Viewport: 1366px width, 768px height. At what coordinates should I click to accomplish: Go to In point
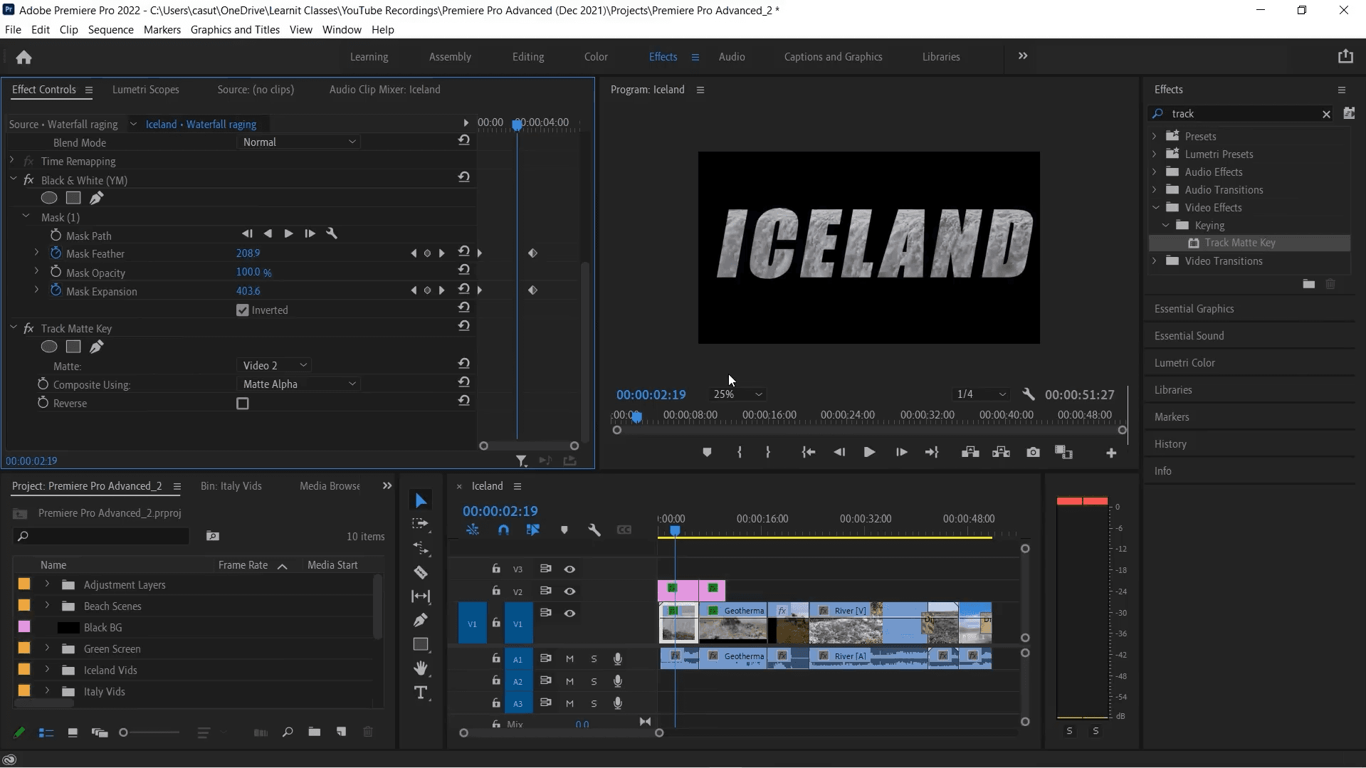808,453
